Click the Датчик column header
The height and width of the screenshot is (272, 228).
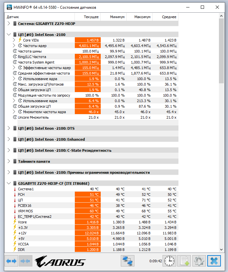[40, 17]
